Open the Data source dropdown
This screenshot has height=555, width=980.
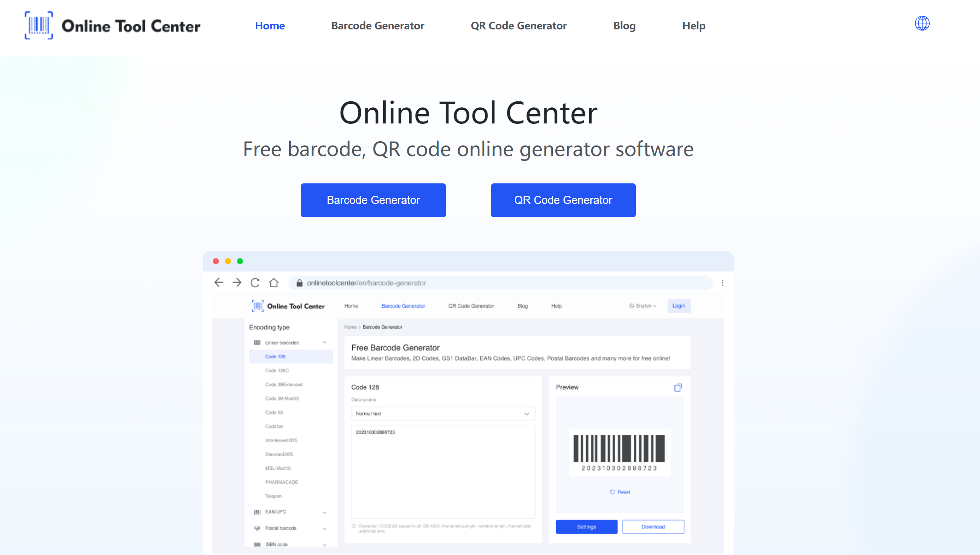click(440, 413)
